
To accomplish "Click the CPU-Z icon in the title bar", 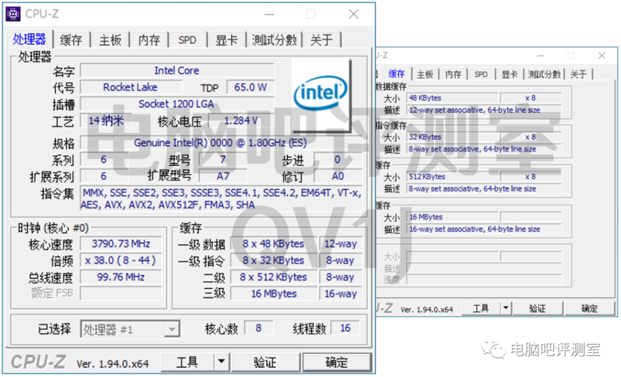I will pos(12,13).
